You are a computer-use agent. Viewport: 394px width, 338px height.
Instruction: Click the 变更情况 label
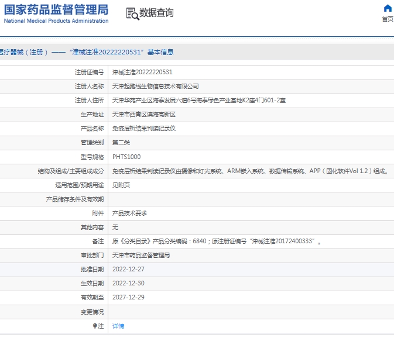pyautogui.click(x=92, y=312)
